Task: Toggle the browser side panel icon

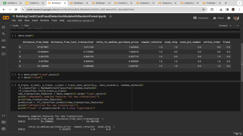Action: [x=227, y=9]
